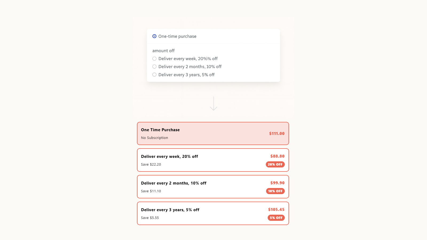This screenshot has width=427, height=240.
Task: Choose the card titled Deliver every week, 20% off
Action: coord(169,157)
